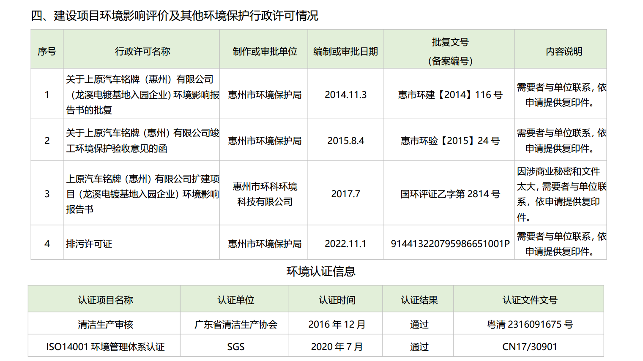Click the 环境认证信息 subheading
The width and height of the screenshot is (643, 361).
click(x=321, y=271)
